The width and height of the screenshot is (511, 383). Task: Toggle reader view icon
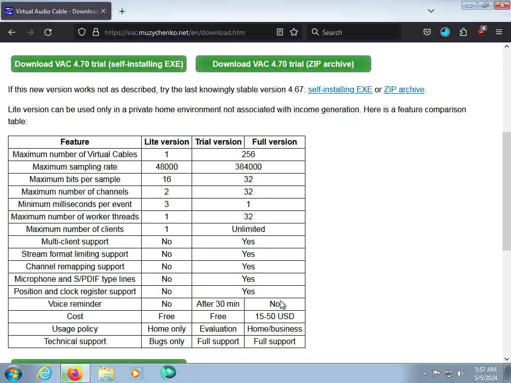pos(279,32)
